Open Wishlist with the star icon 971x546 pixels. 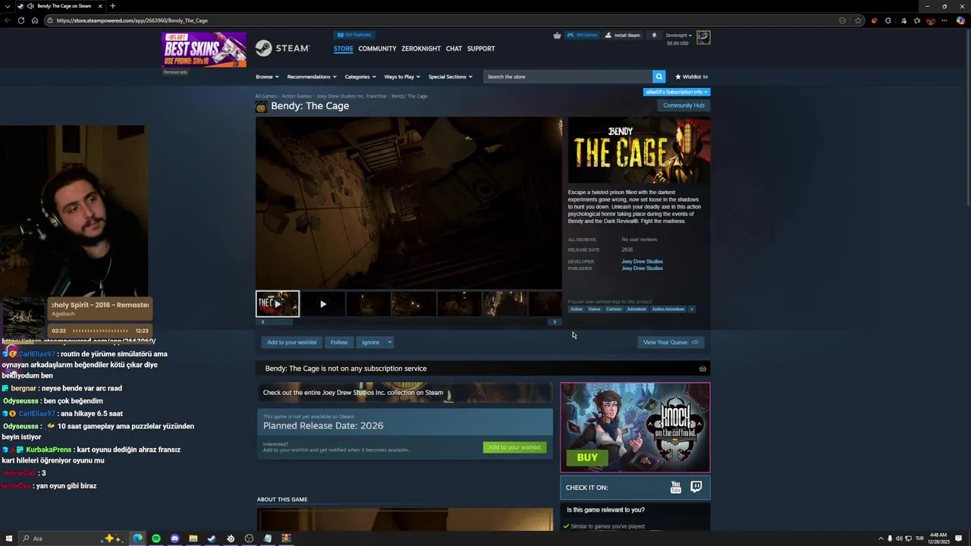[692, 77]
